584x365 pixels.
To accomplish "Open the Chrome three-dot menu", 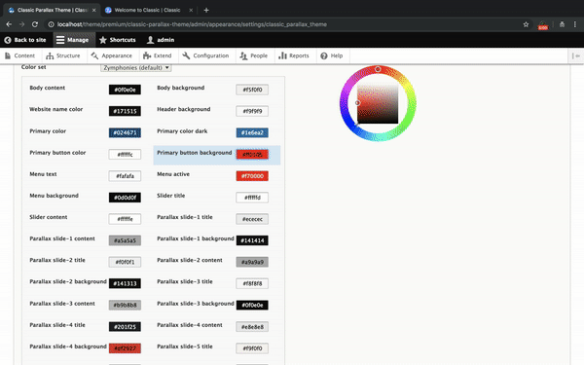I will (x=575, y=24).
